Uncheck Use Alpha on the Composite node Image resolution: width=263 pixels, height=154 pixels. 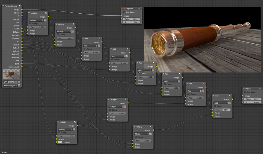pos(124,12)
